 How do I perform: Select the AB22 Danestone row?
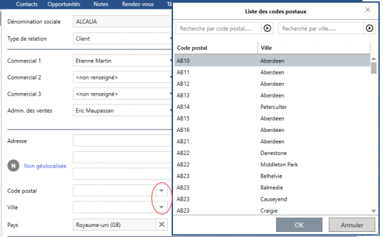coord(272,153)
